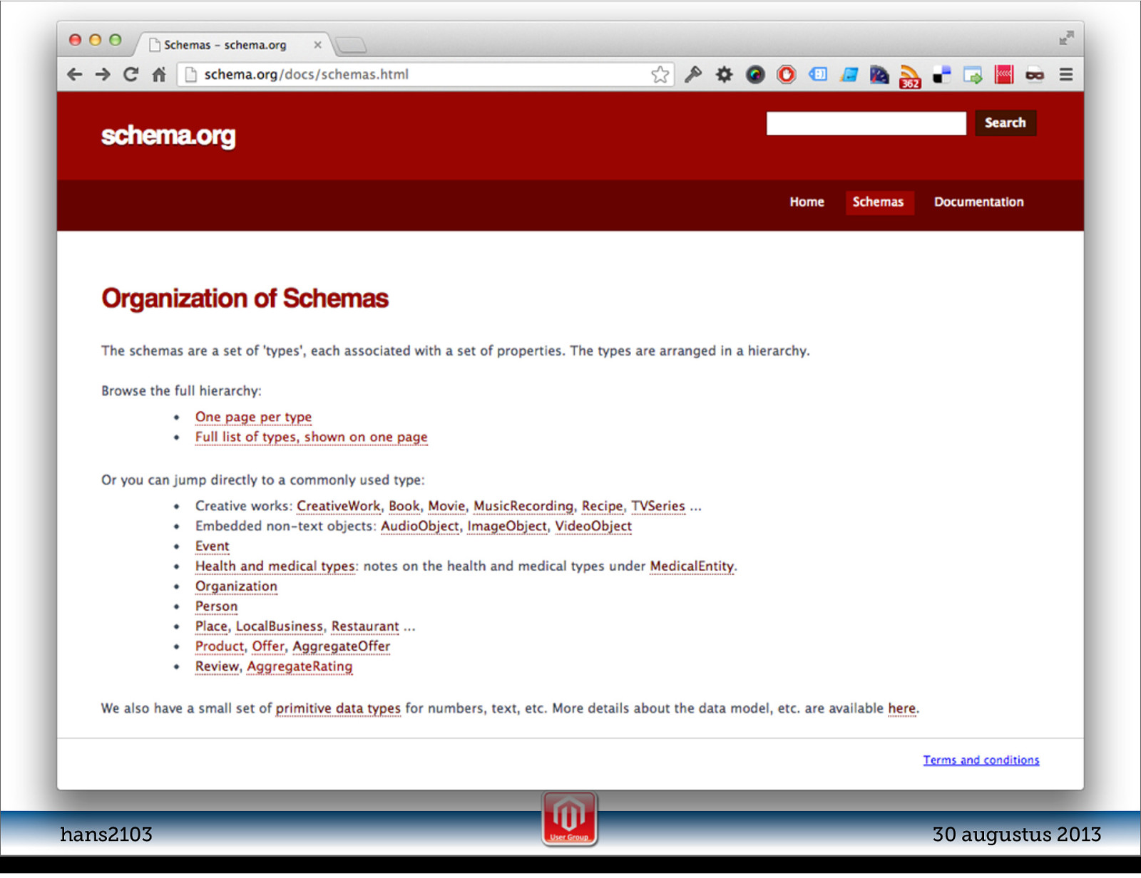Screen dimensions: 1141x878
Task: Open the MedicalEntity link
Action: [x=692, y=566]
